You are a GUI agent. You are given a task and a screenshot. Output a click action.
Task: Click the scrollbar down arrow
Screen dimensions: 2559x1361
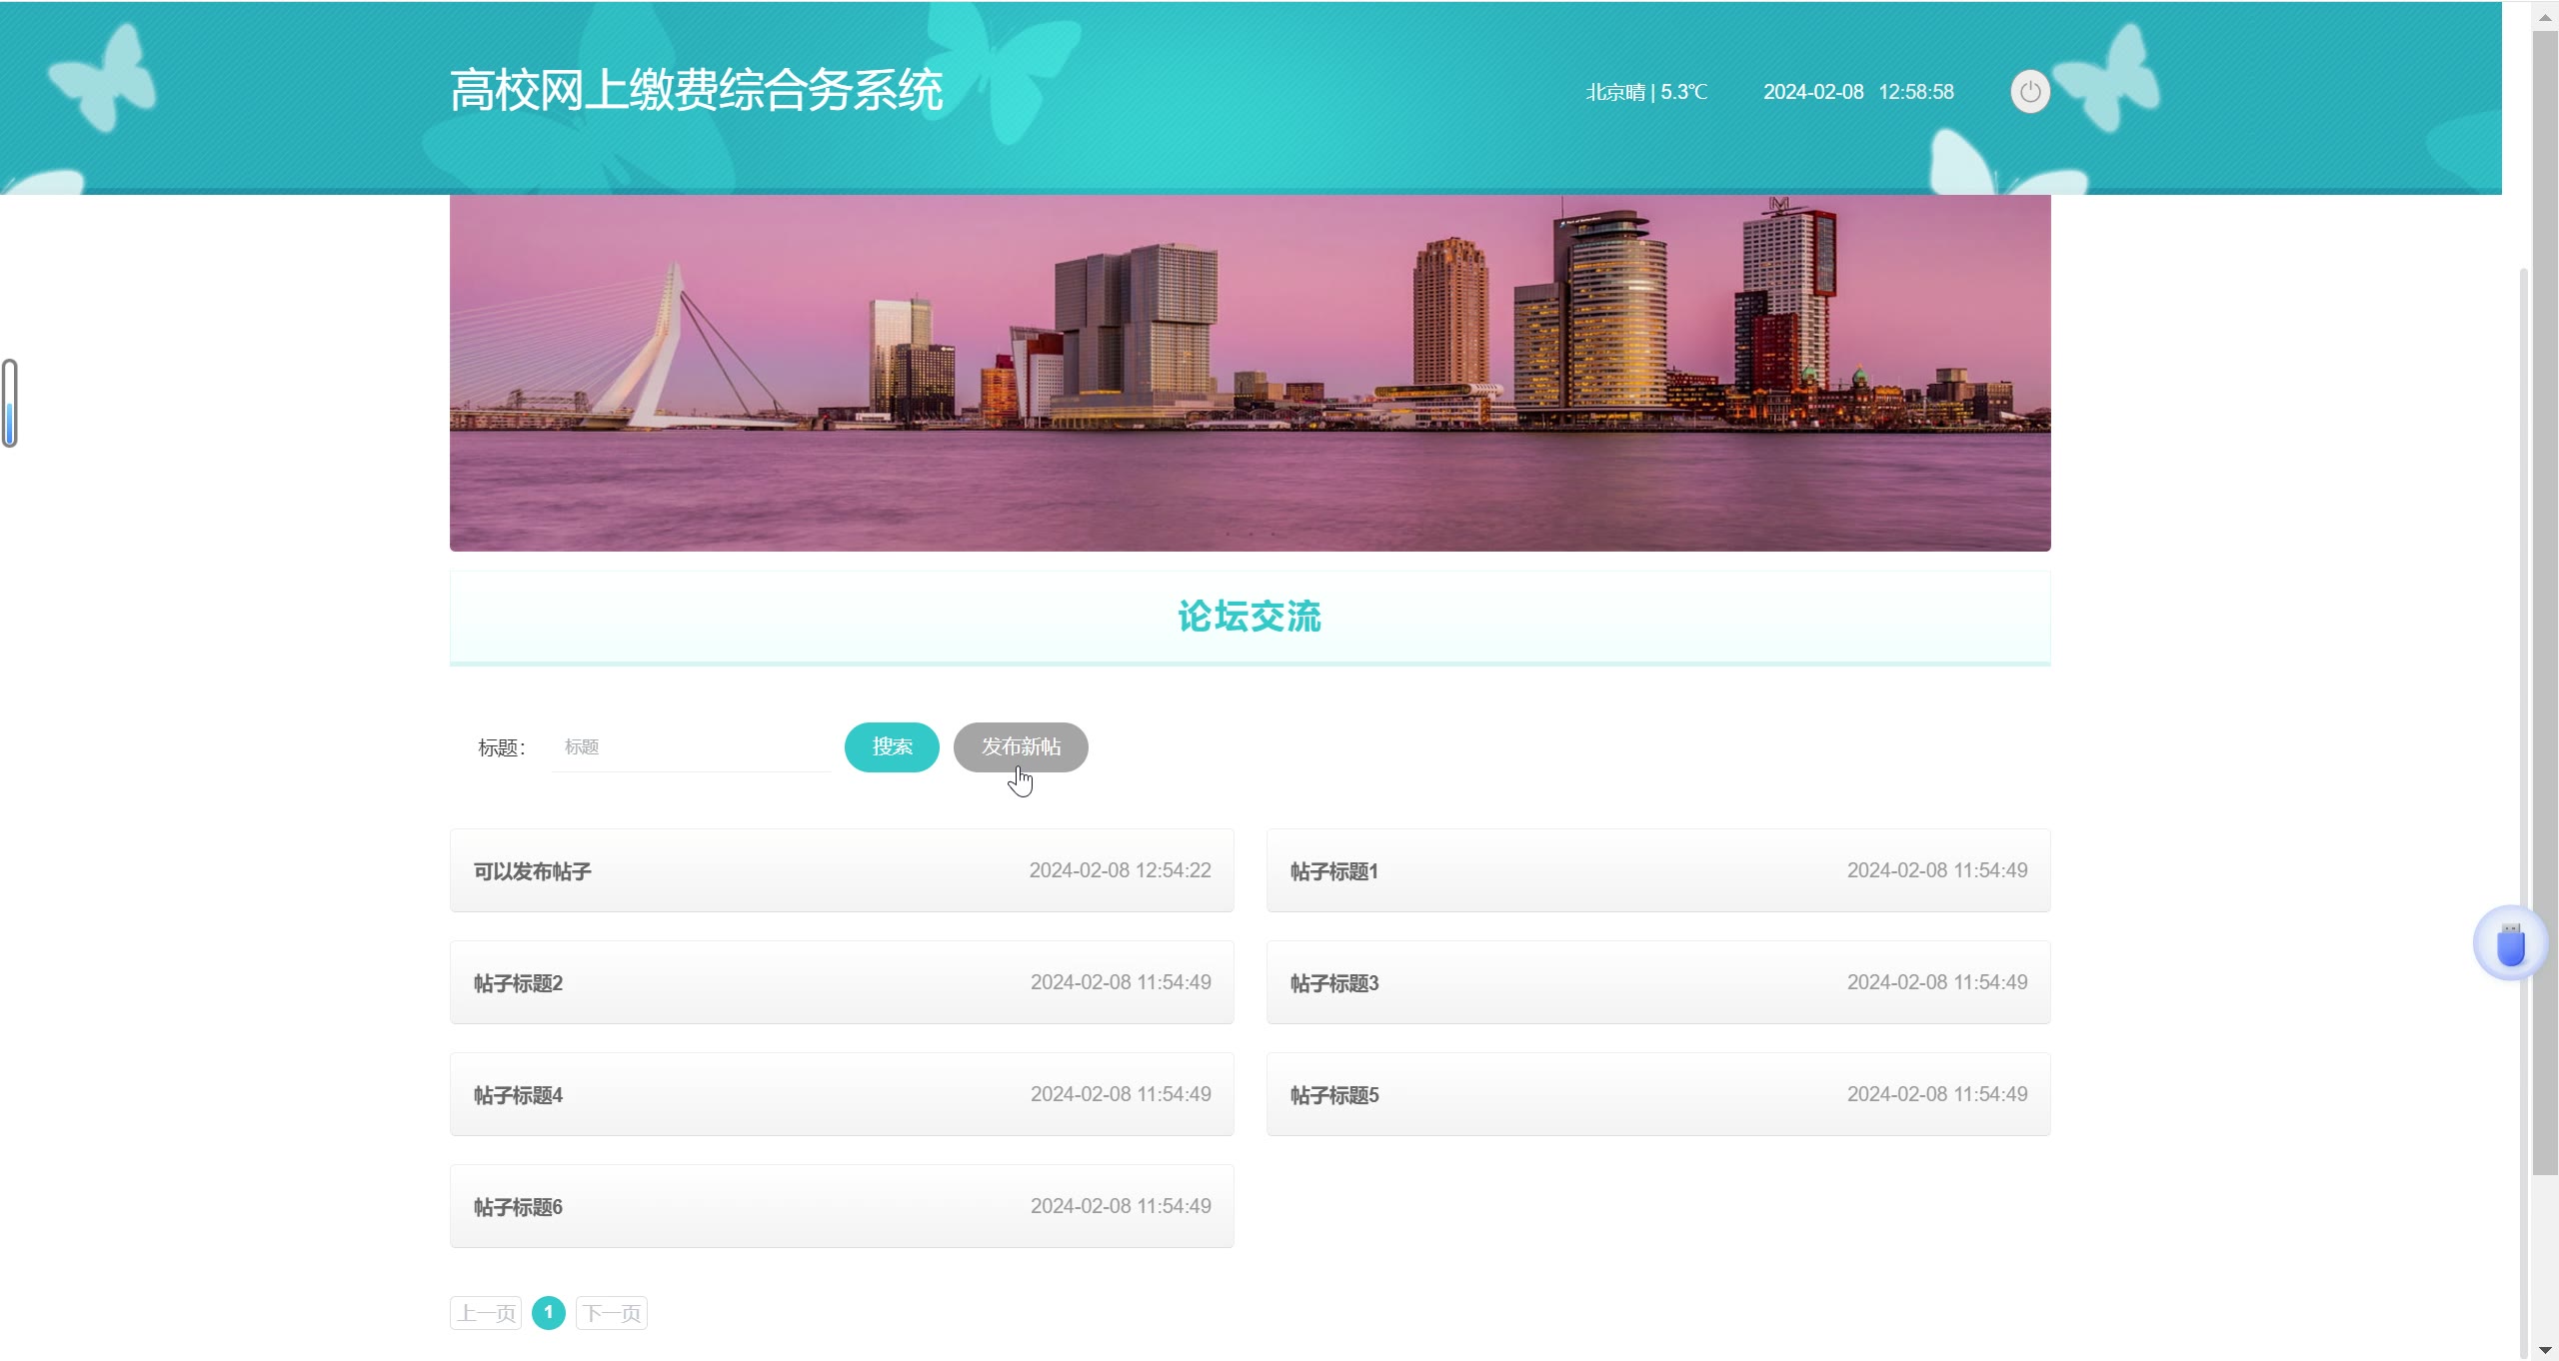point(2545,1349)
